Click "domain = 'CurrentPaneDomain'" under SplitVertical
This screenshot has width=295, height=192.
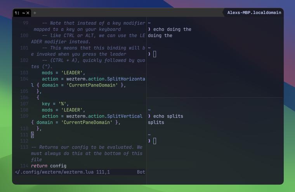(x=74, y=123)
